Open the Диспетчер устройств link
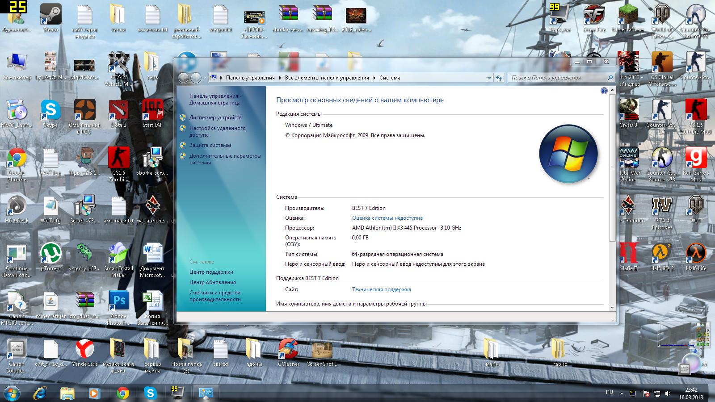 215,117
